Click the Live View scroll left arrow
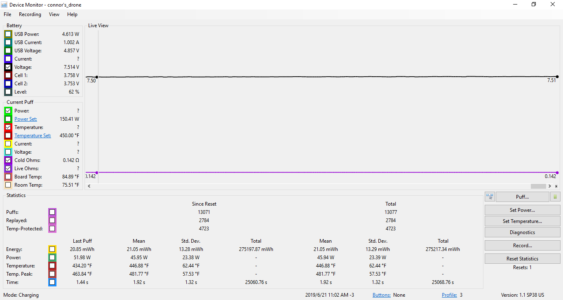This screenshot has width=563, height=300. click(89, 186)
